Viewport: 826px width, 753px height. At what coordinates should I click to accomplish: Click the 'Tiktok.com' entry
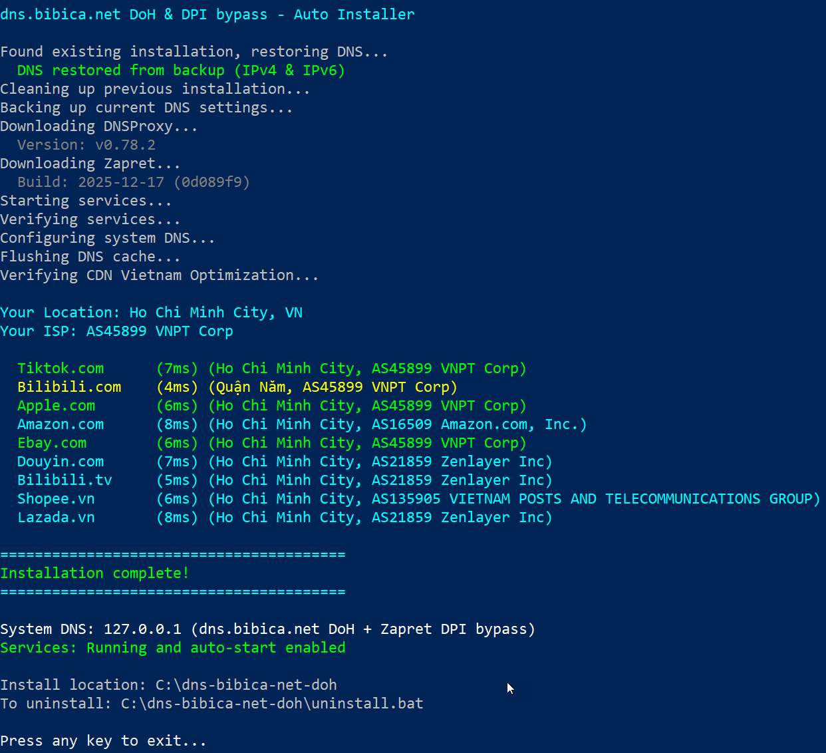point(61,369)
